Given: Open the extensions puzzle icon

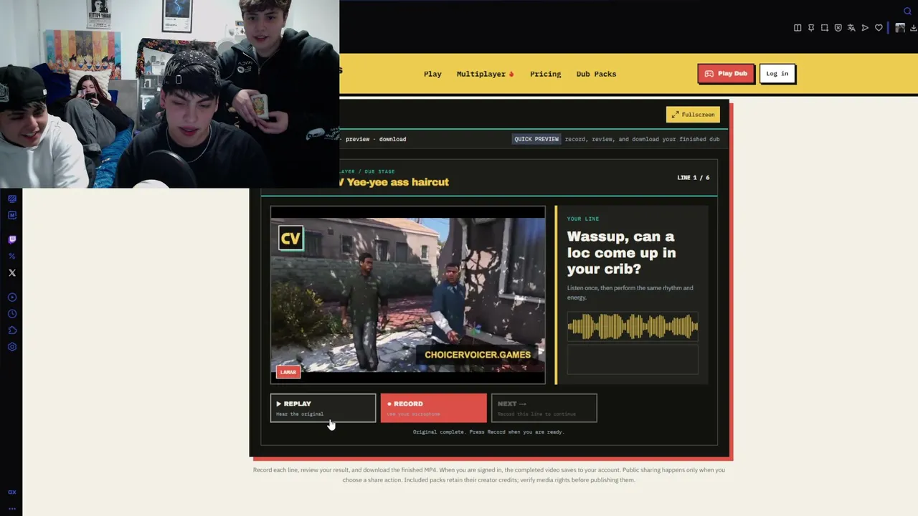Looking at the screenshot, I should (x=12, y=330).
